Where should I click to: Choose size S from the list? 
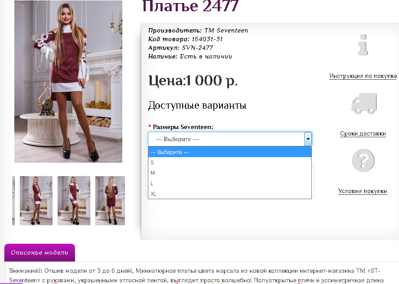tap(230, 163)
